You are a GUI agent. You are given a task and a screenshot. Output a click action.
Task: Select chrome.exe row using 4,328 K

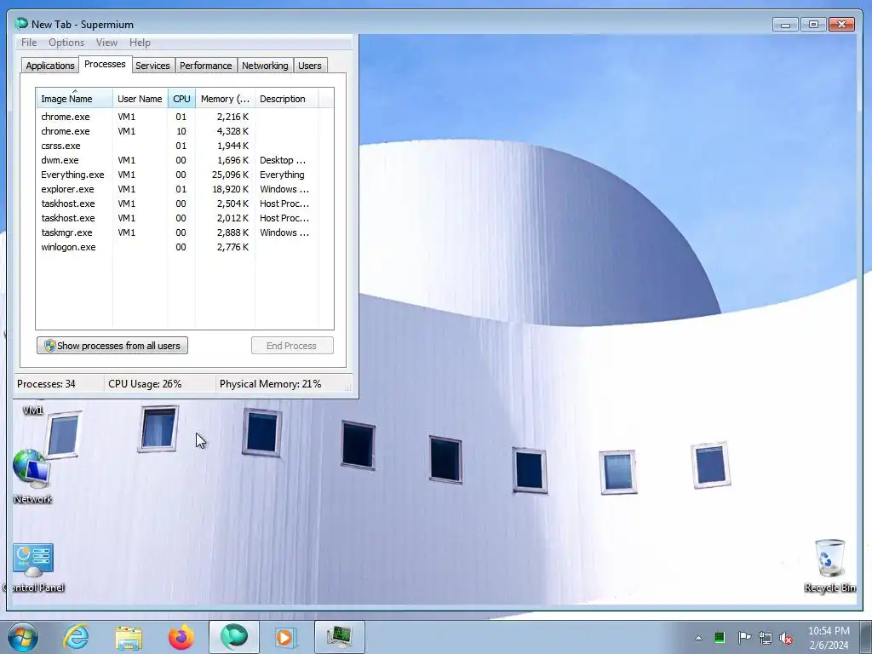pyautogui.click(x=178, y=131)
